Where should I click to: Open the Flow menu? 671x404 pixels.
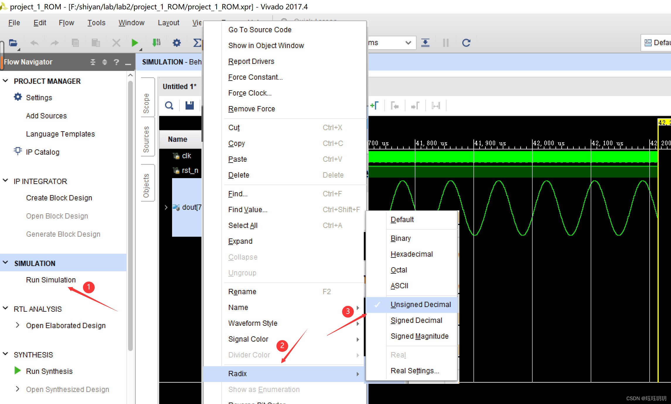tap(66, 23)
